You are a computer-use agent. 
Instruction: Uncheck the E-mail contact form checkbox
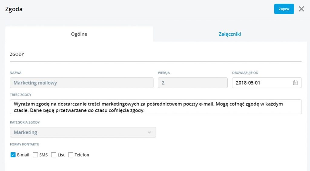(13, 155)
